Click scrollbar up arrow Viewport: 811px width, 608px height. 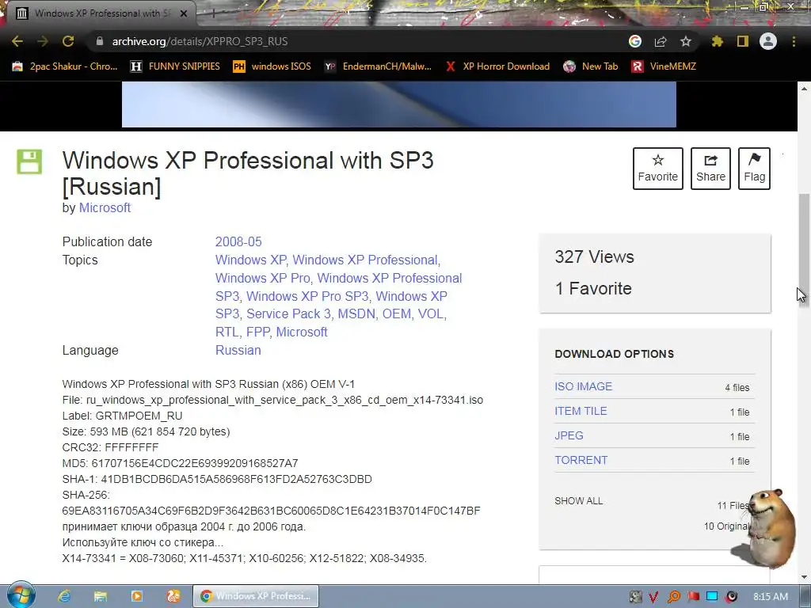point(804,89)
